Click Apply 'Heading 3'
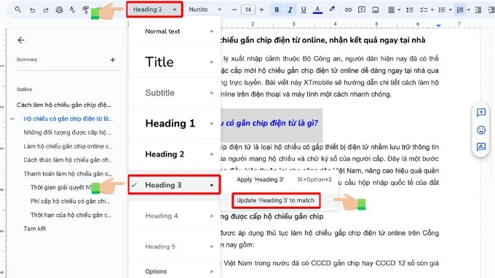495x278 pixels. [x=280, y=180]
